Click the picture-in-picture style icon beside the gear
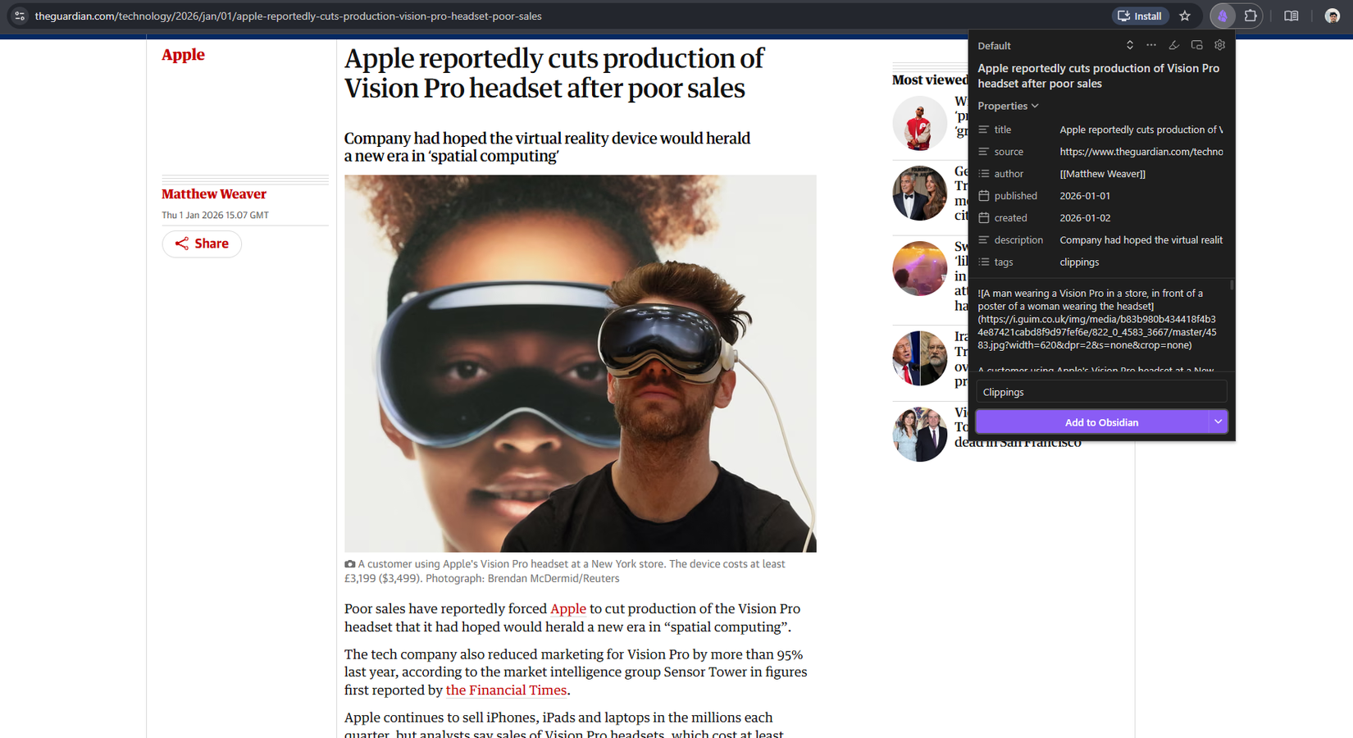The width and height of the screenshot is (1353, 738). 1196,45
